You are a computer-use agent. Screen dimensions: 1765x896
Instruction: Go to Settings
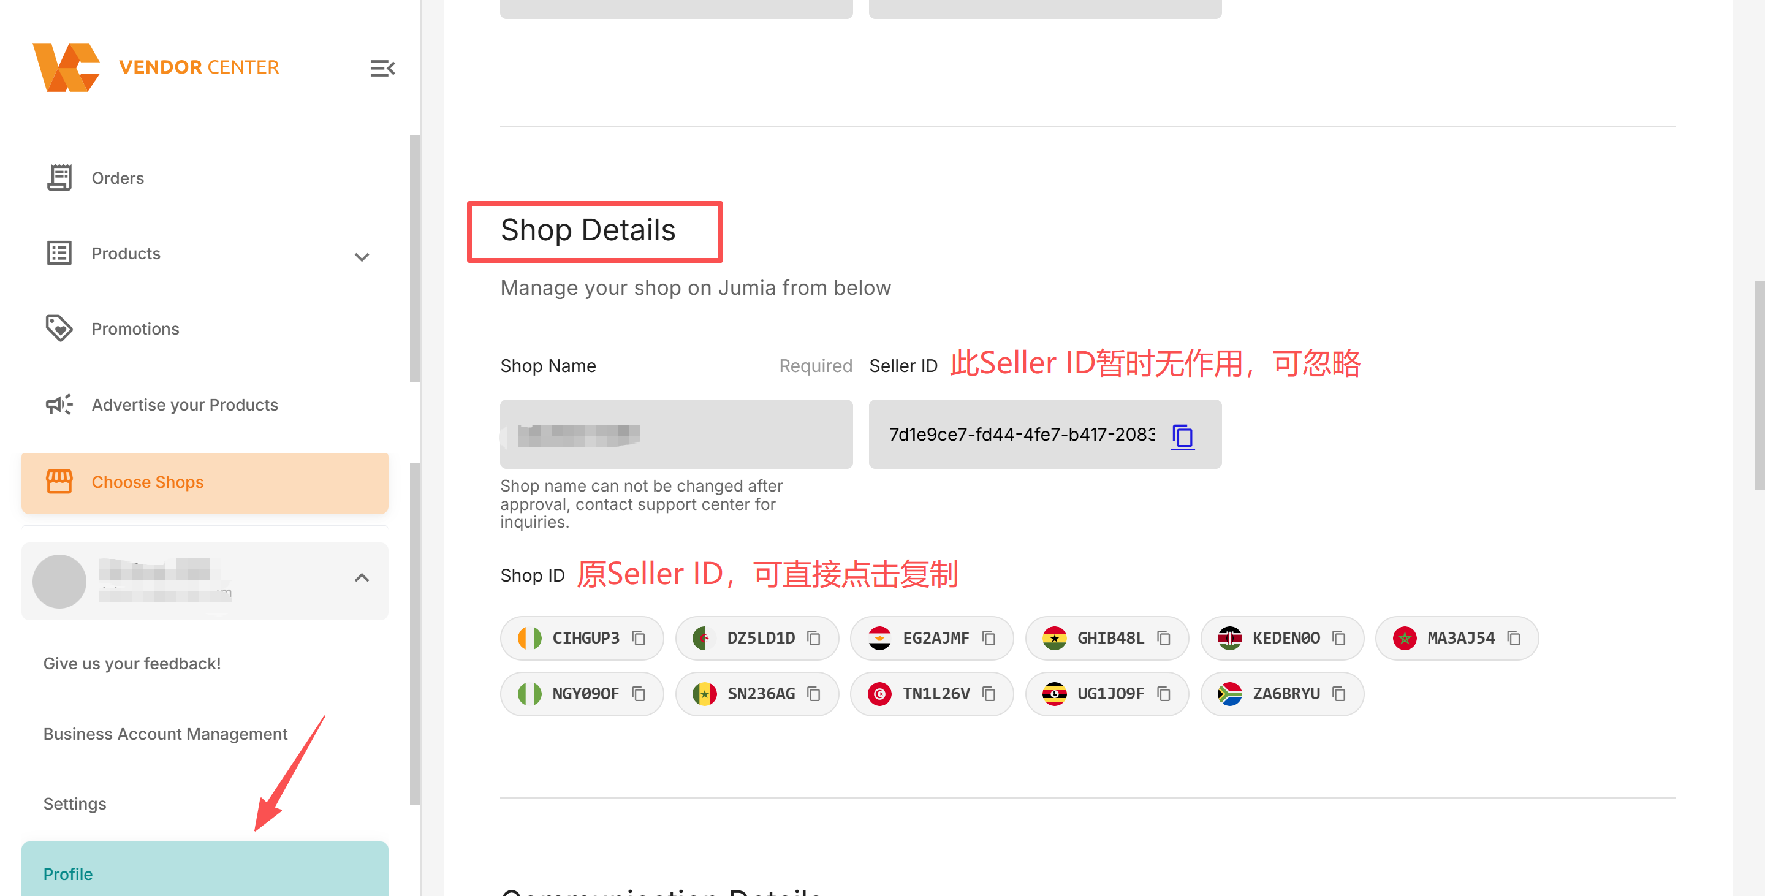pos(75,803)
